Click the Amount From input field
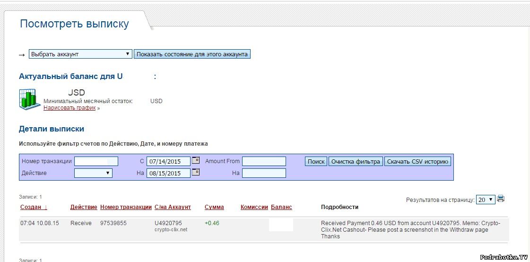 click(264, 161)
